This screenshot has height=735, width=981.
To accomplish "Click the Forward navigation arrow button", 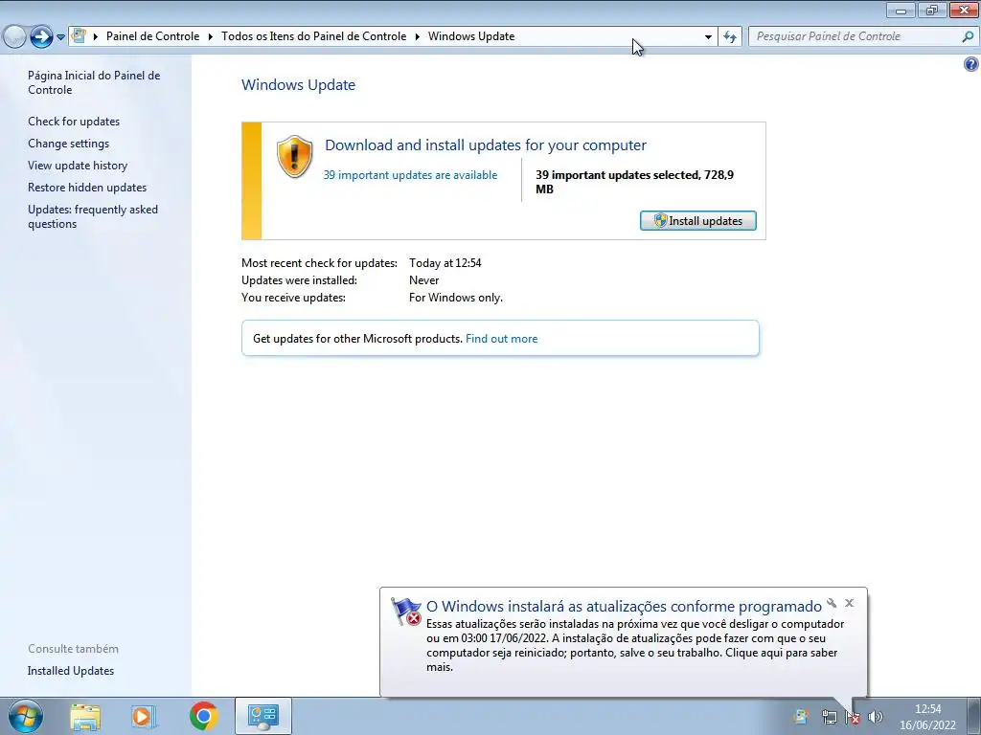I will click(41, 36).
